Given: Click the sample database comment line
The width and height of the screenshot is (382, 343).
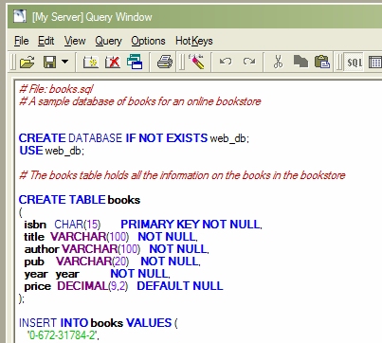Looking at the screenshot, I should pyautogui.click(x=140, y=101).
